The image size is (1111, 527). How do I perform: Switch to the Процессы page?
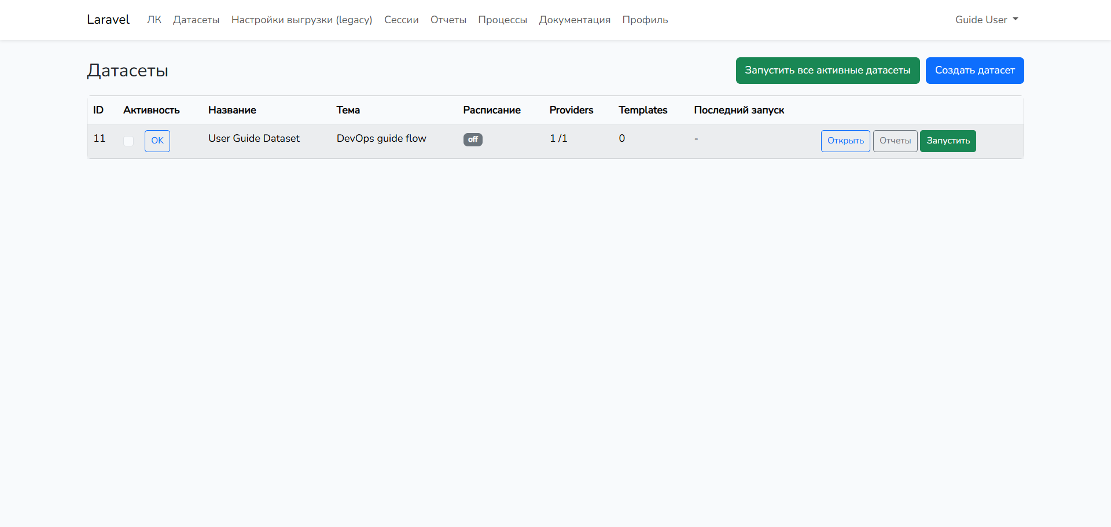502,20
